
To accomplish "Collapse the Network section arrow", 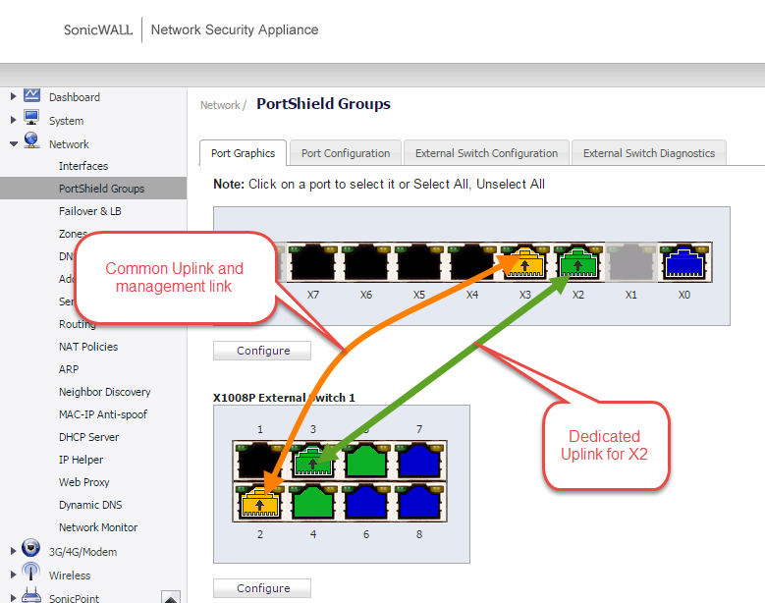I will (x=13, y=143).
